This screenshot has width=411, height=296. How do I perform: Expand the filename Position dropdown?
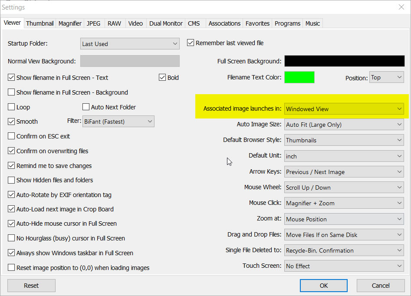pos(386,78)
